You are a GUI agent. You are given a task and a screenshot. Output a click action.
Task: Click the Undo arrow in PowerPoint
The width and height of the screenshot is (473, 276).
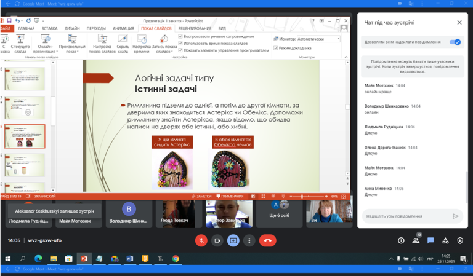(x=17, y=21)
